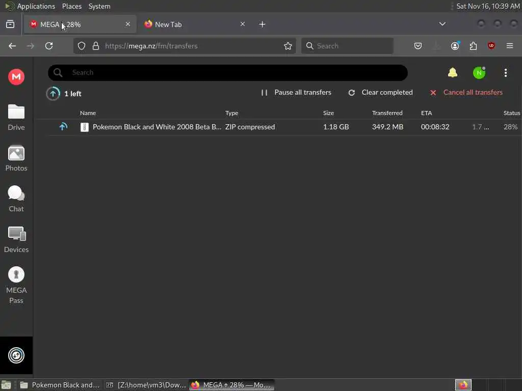The width and height of the screenshot is (522, 391).
Task: Switch to the New Tab tab
Action: click(x=195, y=24)
